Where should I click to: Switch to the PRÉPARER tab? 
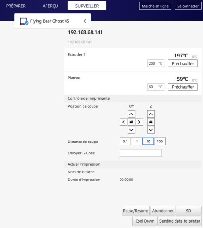click(x=16, y=6)
